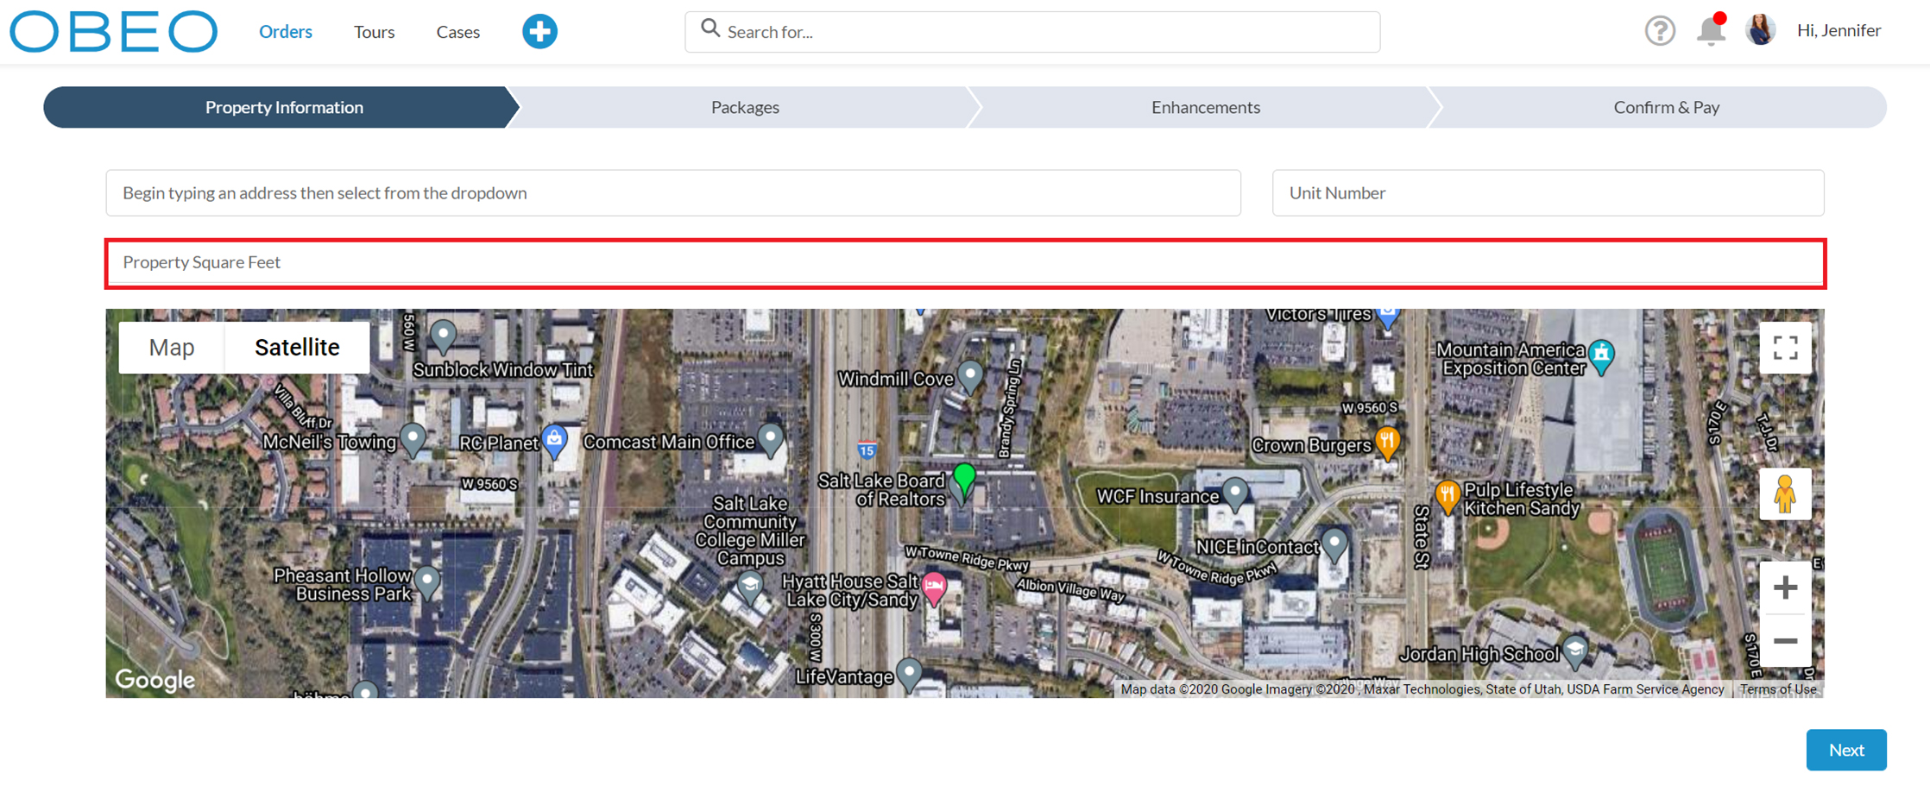Click the Crown Burgers restaurant pin
The height and width of the screenshot is (792, 1930).
pos(1386,443)
